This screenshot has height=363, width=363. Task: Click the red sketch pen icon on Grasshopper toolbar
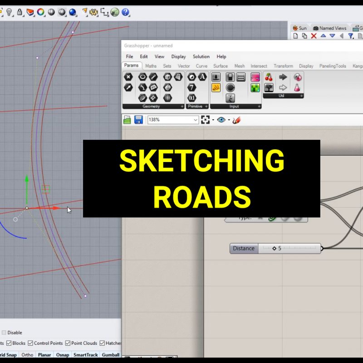236,119
